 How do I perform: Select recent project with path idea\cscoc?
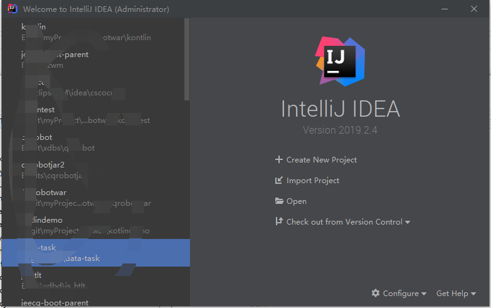95,87
